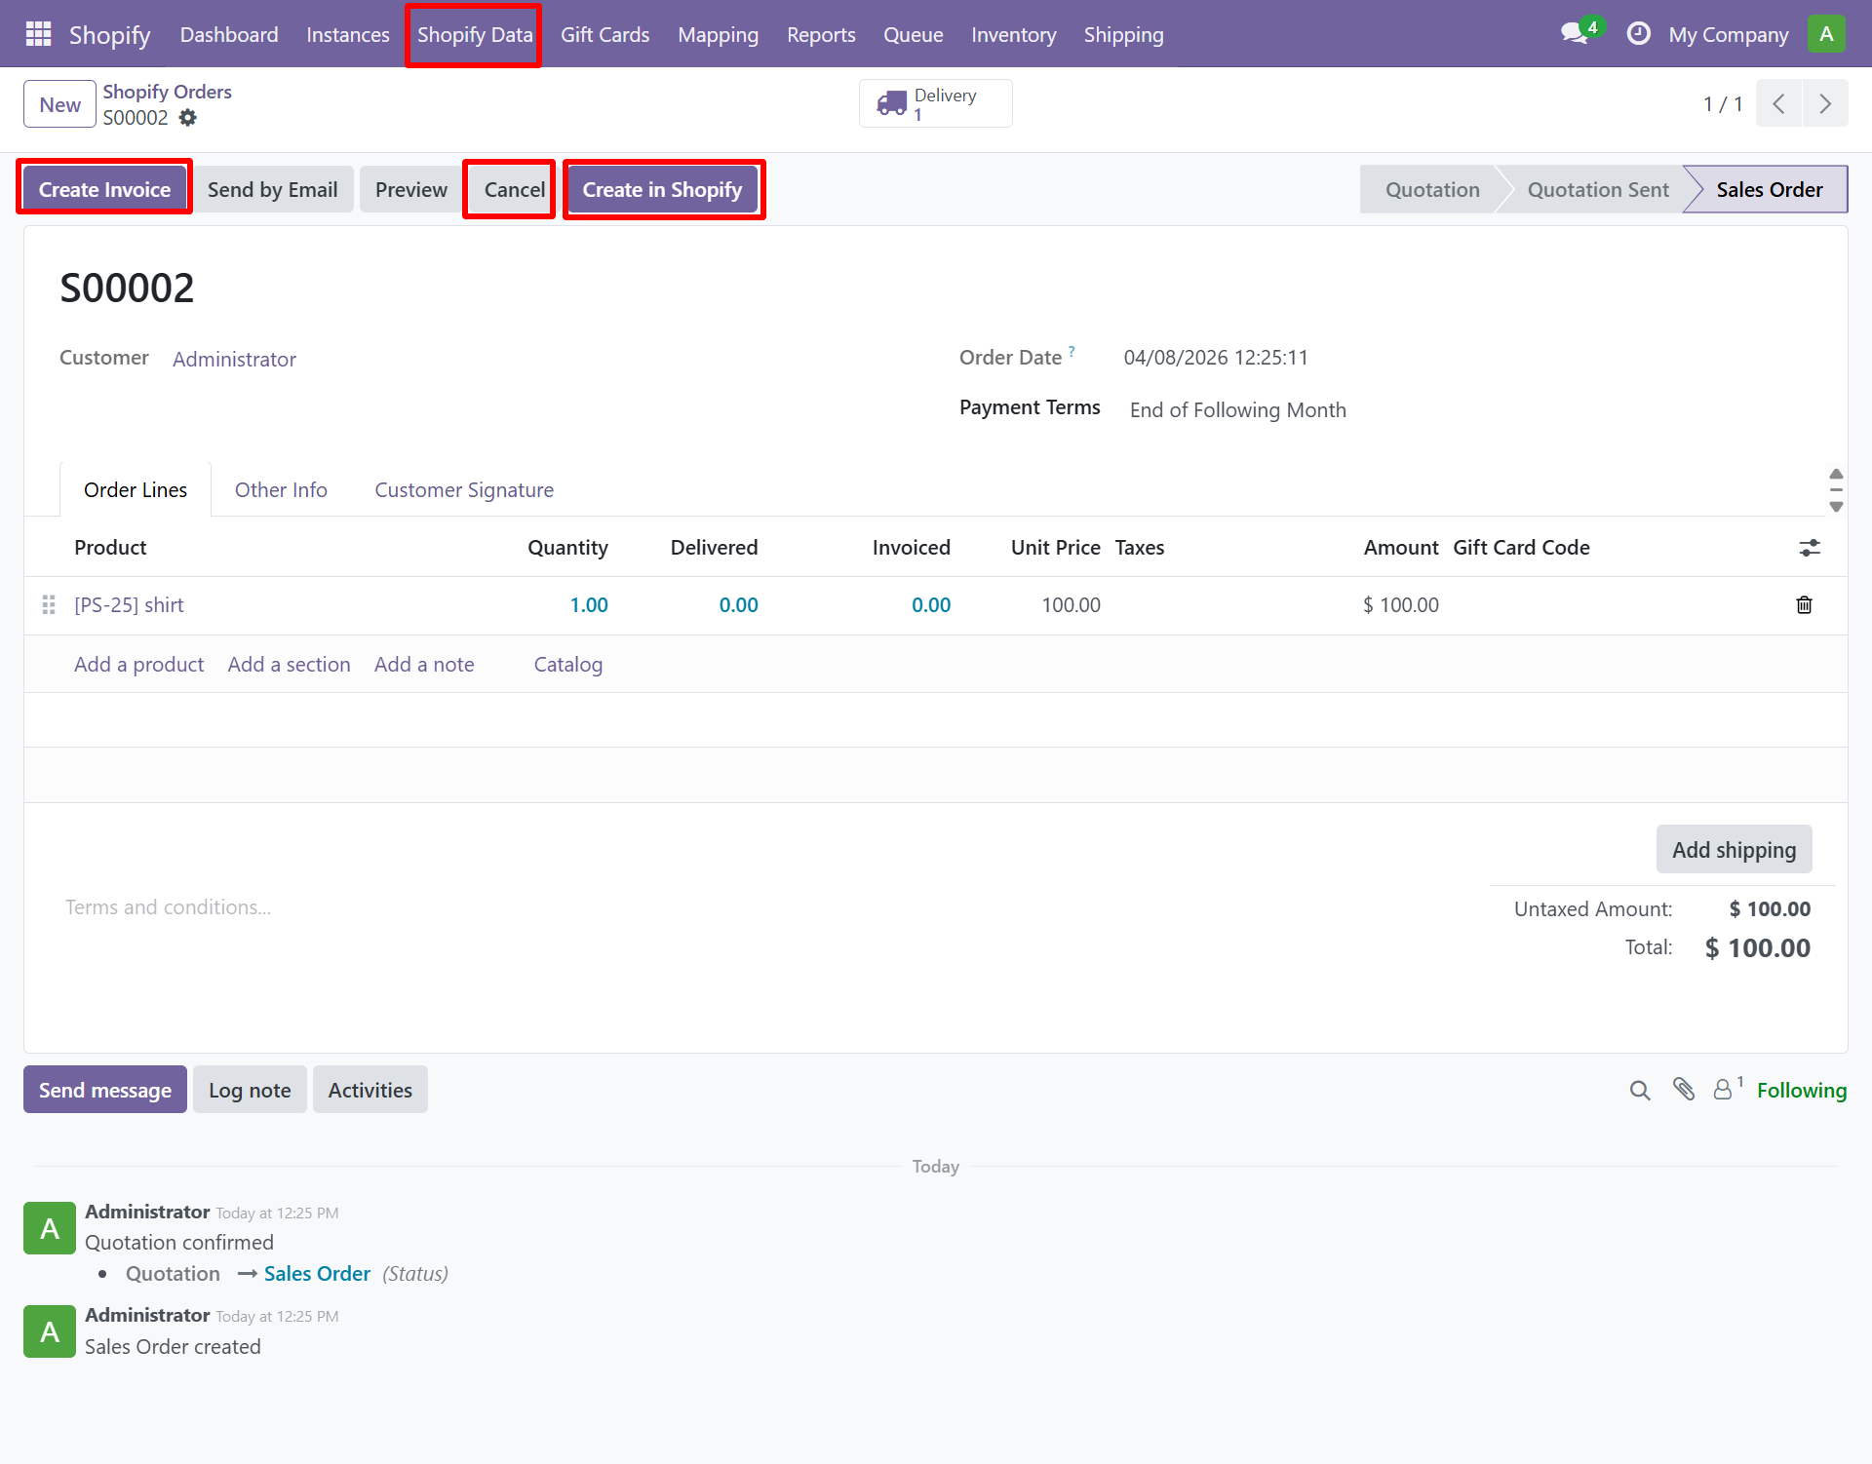This screenshot has height=1464, width=1872.
Task: Switch to the Other Info tab
Action: point(280,489)
